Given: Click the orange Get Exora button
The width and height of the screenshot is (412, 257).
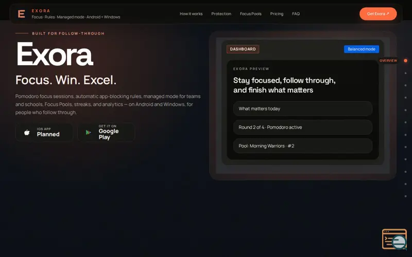Looking at the screenshot, I should pyautogui.click(x=378, y=14).
